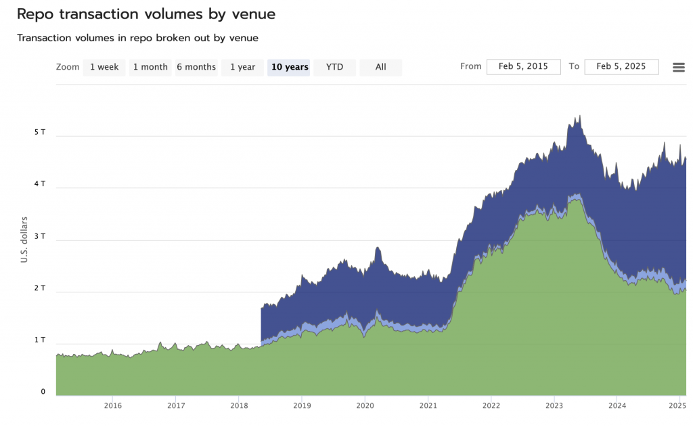
Task: Select the "6 months" zoom range
Action: 196,67
